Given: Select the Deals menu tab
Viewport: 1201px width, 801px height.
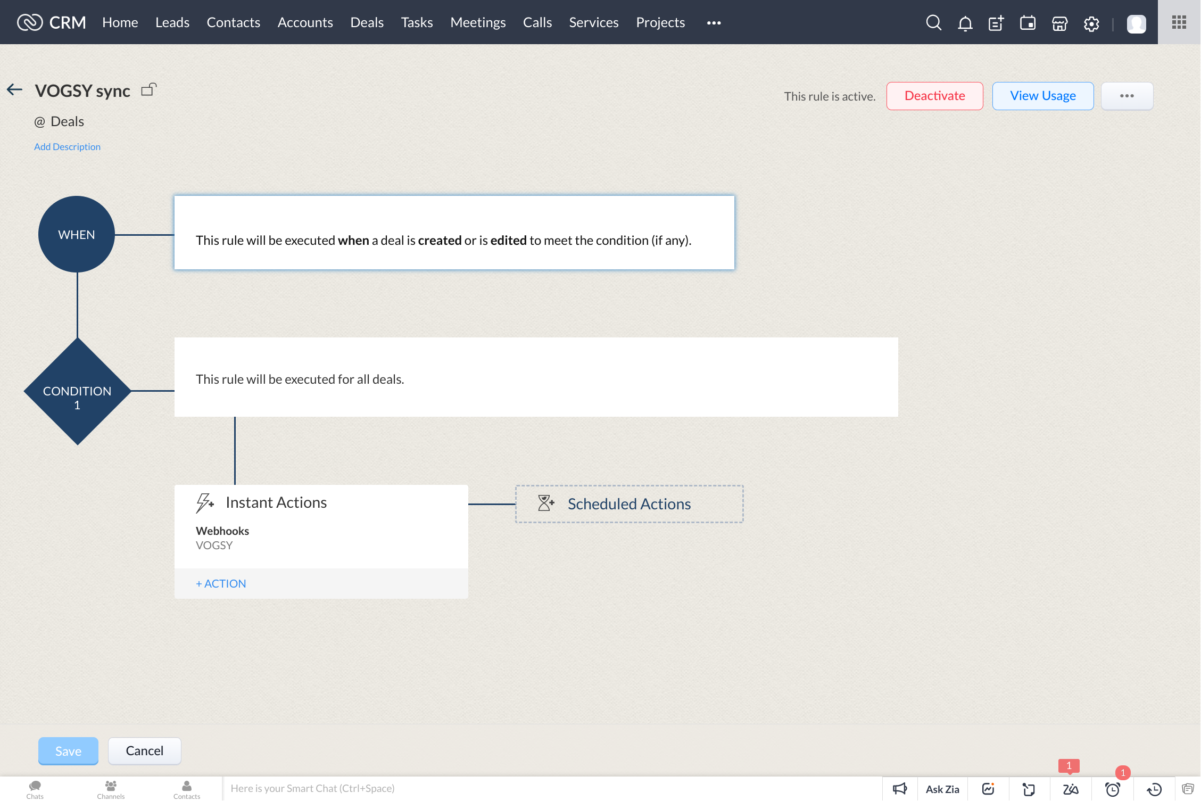Looking at the screenshot, I should (x=367, y=22).
